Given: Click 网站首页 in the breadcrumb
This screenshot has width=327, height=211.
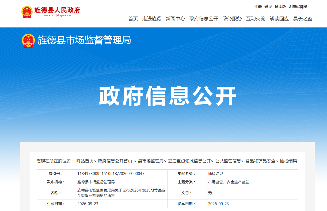Looking at the screenshot, I should point(85,161).
